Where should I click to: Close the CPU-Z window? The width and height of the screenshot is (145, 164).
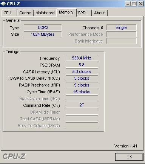pos(140,4)
